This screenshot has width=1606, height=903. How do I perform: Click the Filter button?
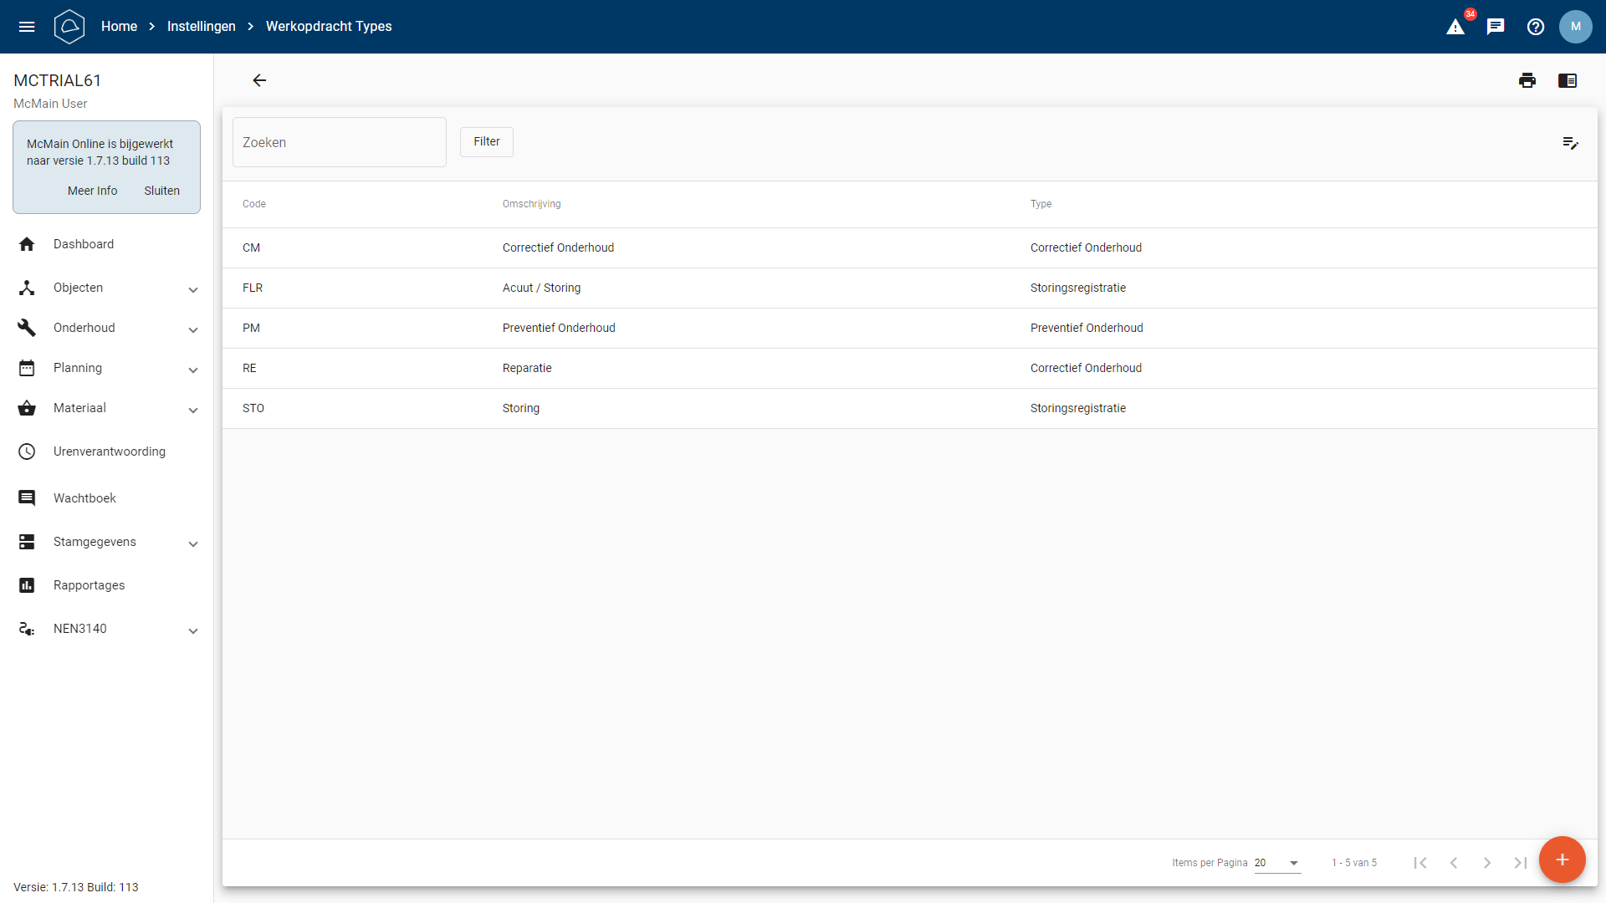[x=487, y=142]
